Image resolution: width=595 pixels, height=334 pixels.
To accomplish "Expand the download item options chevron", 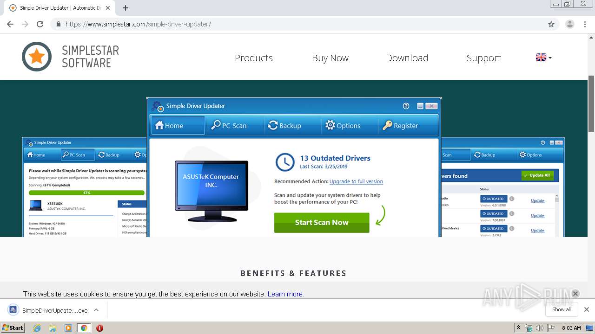I will coord(96,310).
